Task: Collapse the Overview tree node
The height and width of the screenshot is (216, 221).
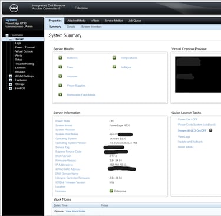Action: tap(7, 35)
